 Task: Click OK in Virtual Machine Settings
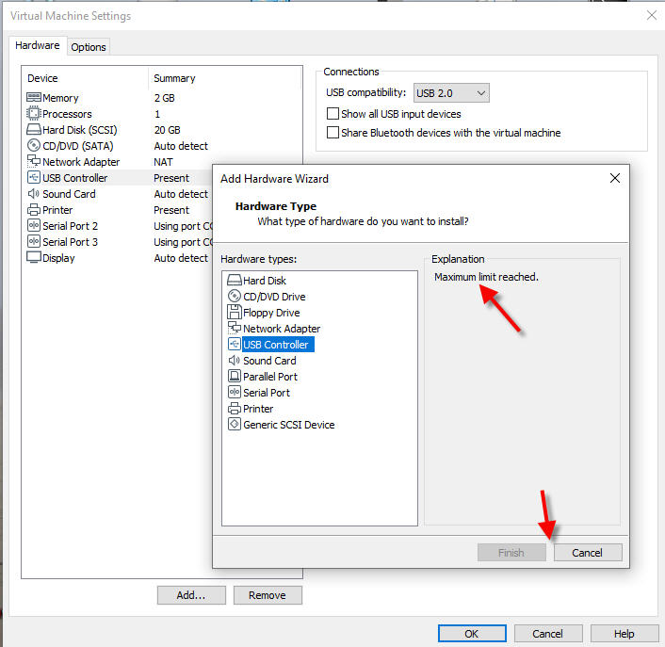(472, 634)
